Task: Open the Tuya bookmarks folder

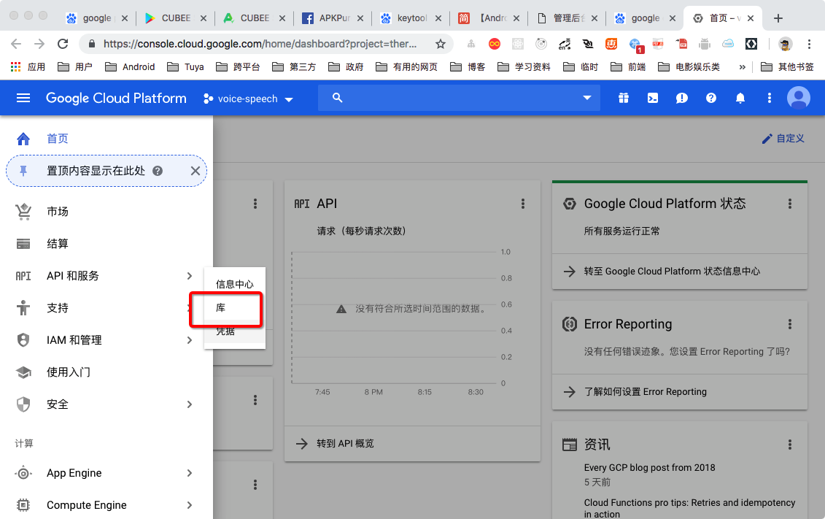Action: [186, 67]
